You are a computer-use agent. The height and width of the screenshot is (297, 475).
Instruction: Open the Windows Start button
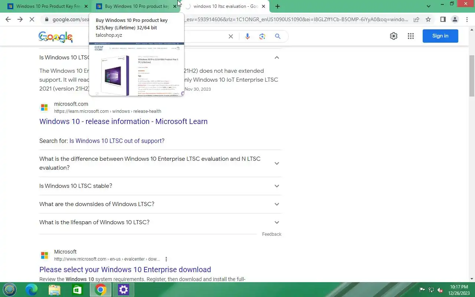click(x=10, y=290)
